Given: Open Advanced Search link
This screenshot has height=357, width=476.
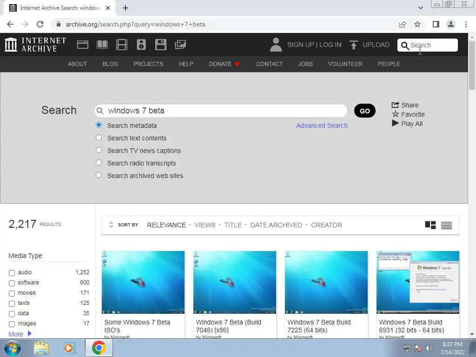Looking at the screenshot, I should 322,126.
